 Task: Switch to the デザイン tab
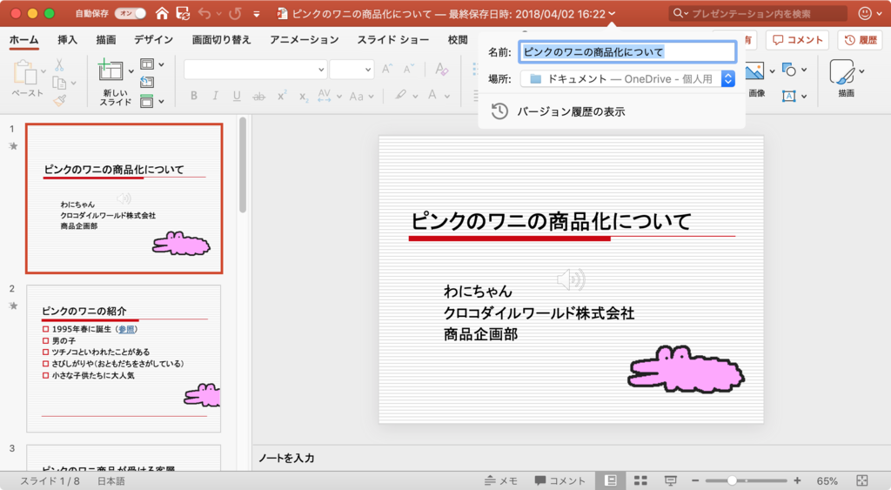click(153, 40)
